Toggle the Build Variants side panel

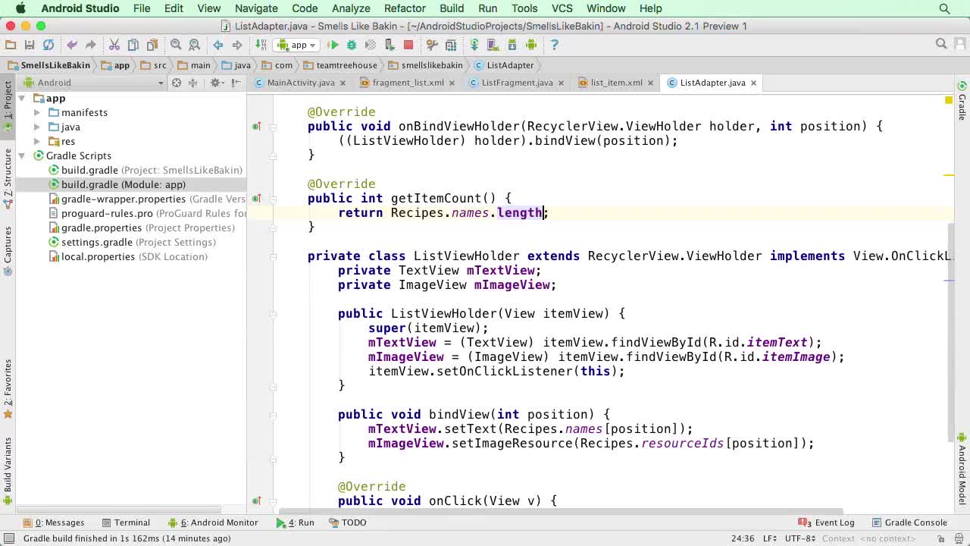click(8, 472)
